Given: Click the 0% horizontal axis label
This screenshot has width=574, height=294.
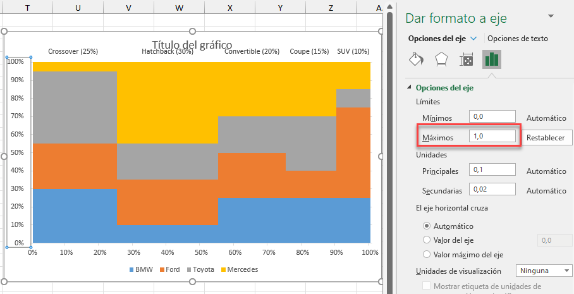Looking at the screenshot, I should point(32,252).
